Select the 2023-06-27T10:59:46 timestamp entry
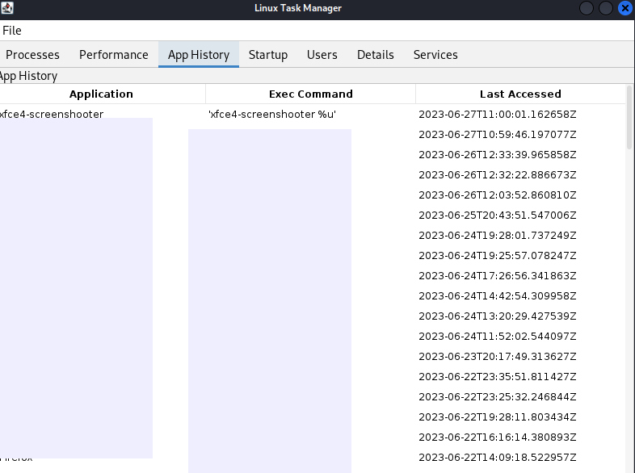 click(x=497, y=134)
